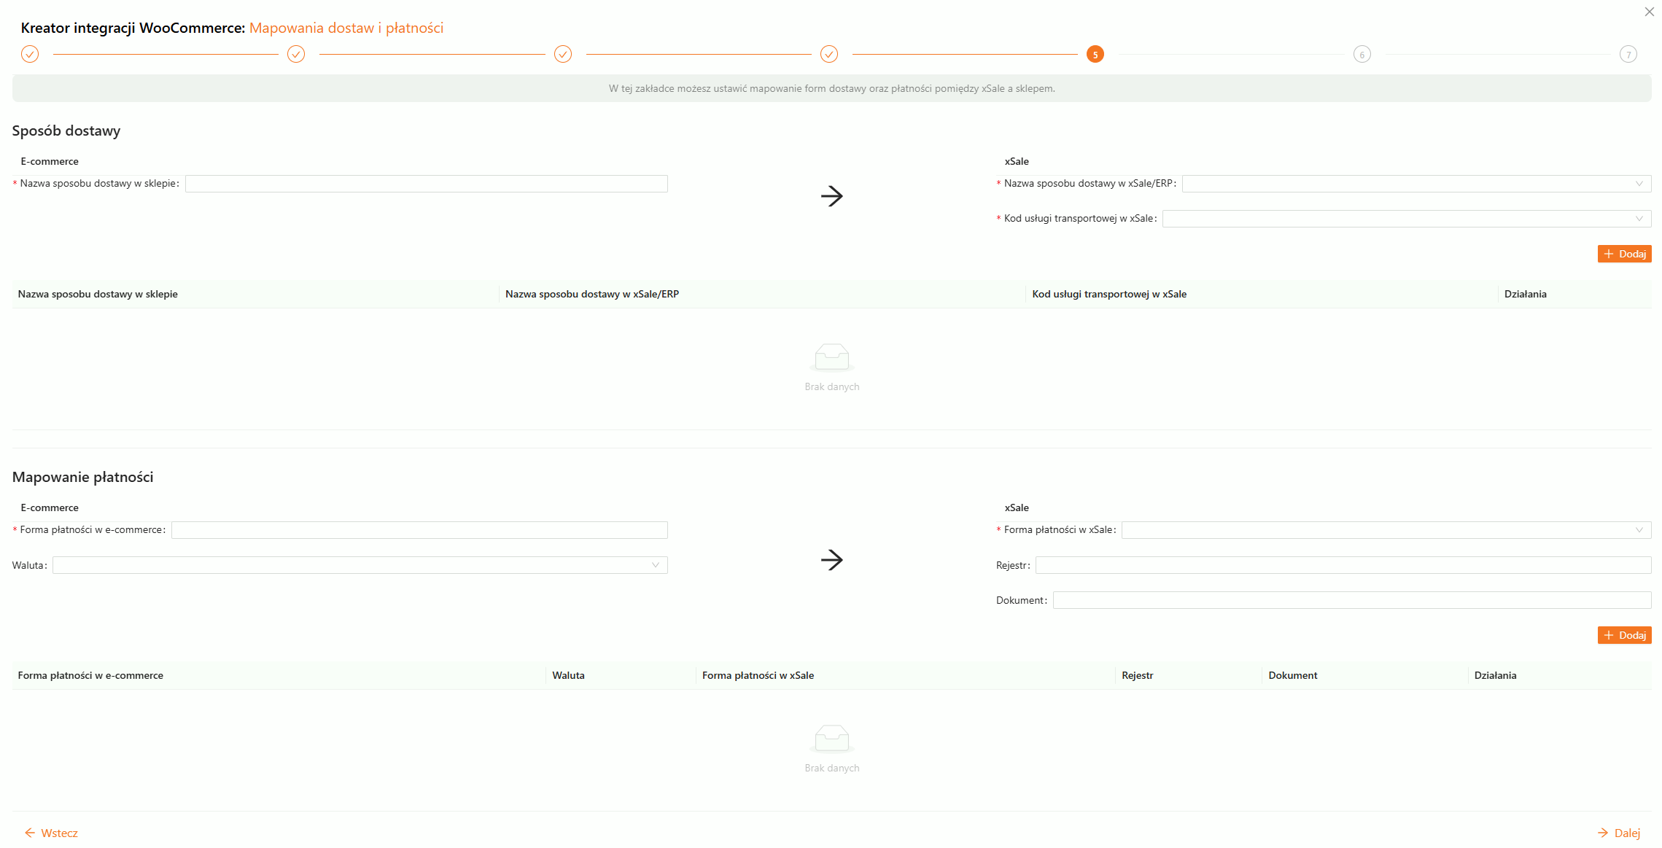Click the first completed wizard step checkmark
Screen dimensions: 1662x848
[x=30, y=54]
